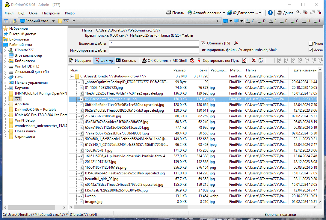Select optical drive E in the drive bar
326x220 pixels.
point(273,21)
